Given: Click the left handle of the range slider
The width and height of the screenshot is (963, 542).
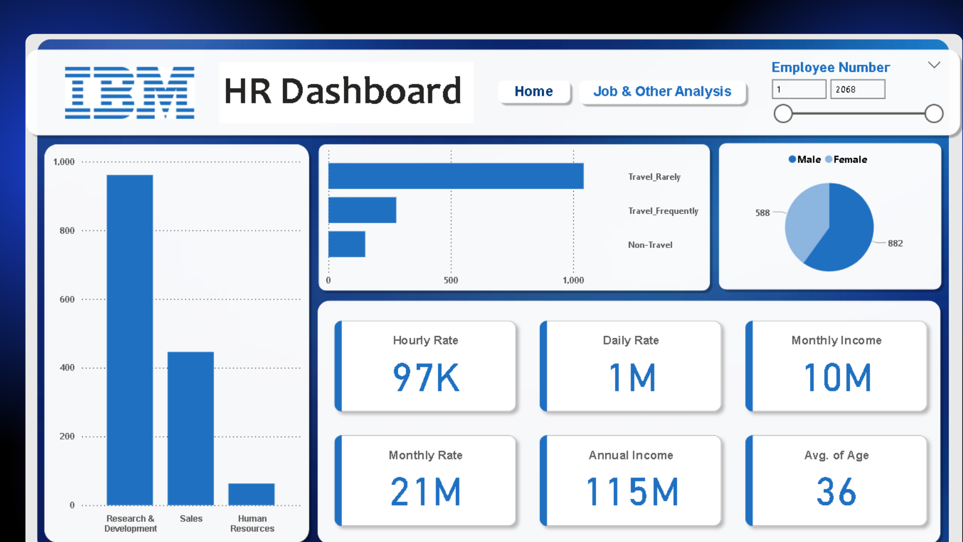Looking at the screenshot, I should coord(783,114).
